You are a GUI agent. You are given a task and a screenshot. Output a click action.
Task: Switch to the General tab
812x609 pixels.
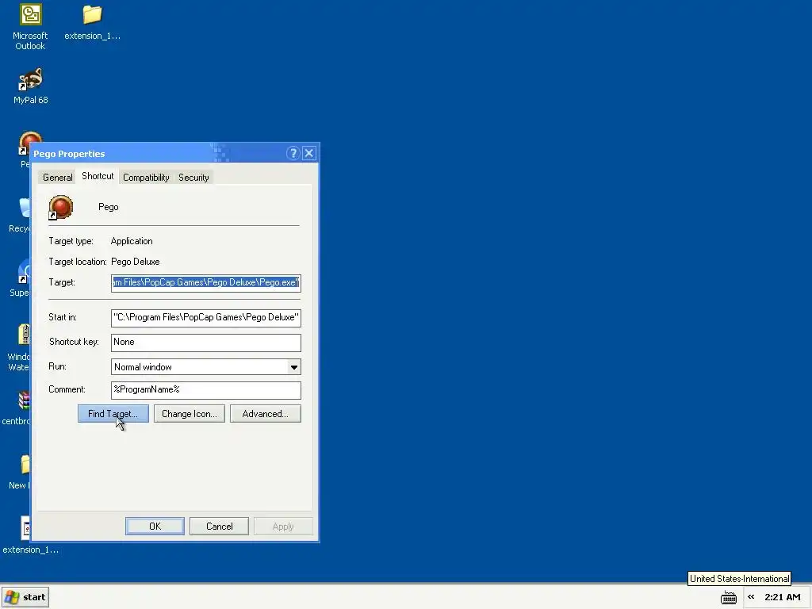point(57,177)
